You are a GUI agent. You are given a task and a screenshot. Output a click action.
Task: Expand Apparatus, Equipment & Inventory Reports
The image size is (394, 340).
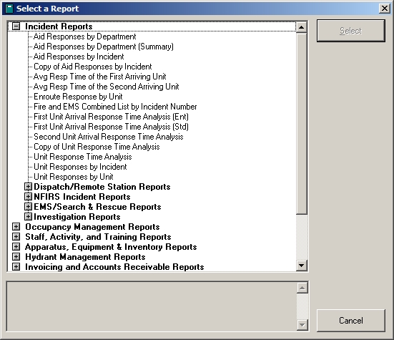[16, 247]
